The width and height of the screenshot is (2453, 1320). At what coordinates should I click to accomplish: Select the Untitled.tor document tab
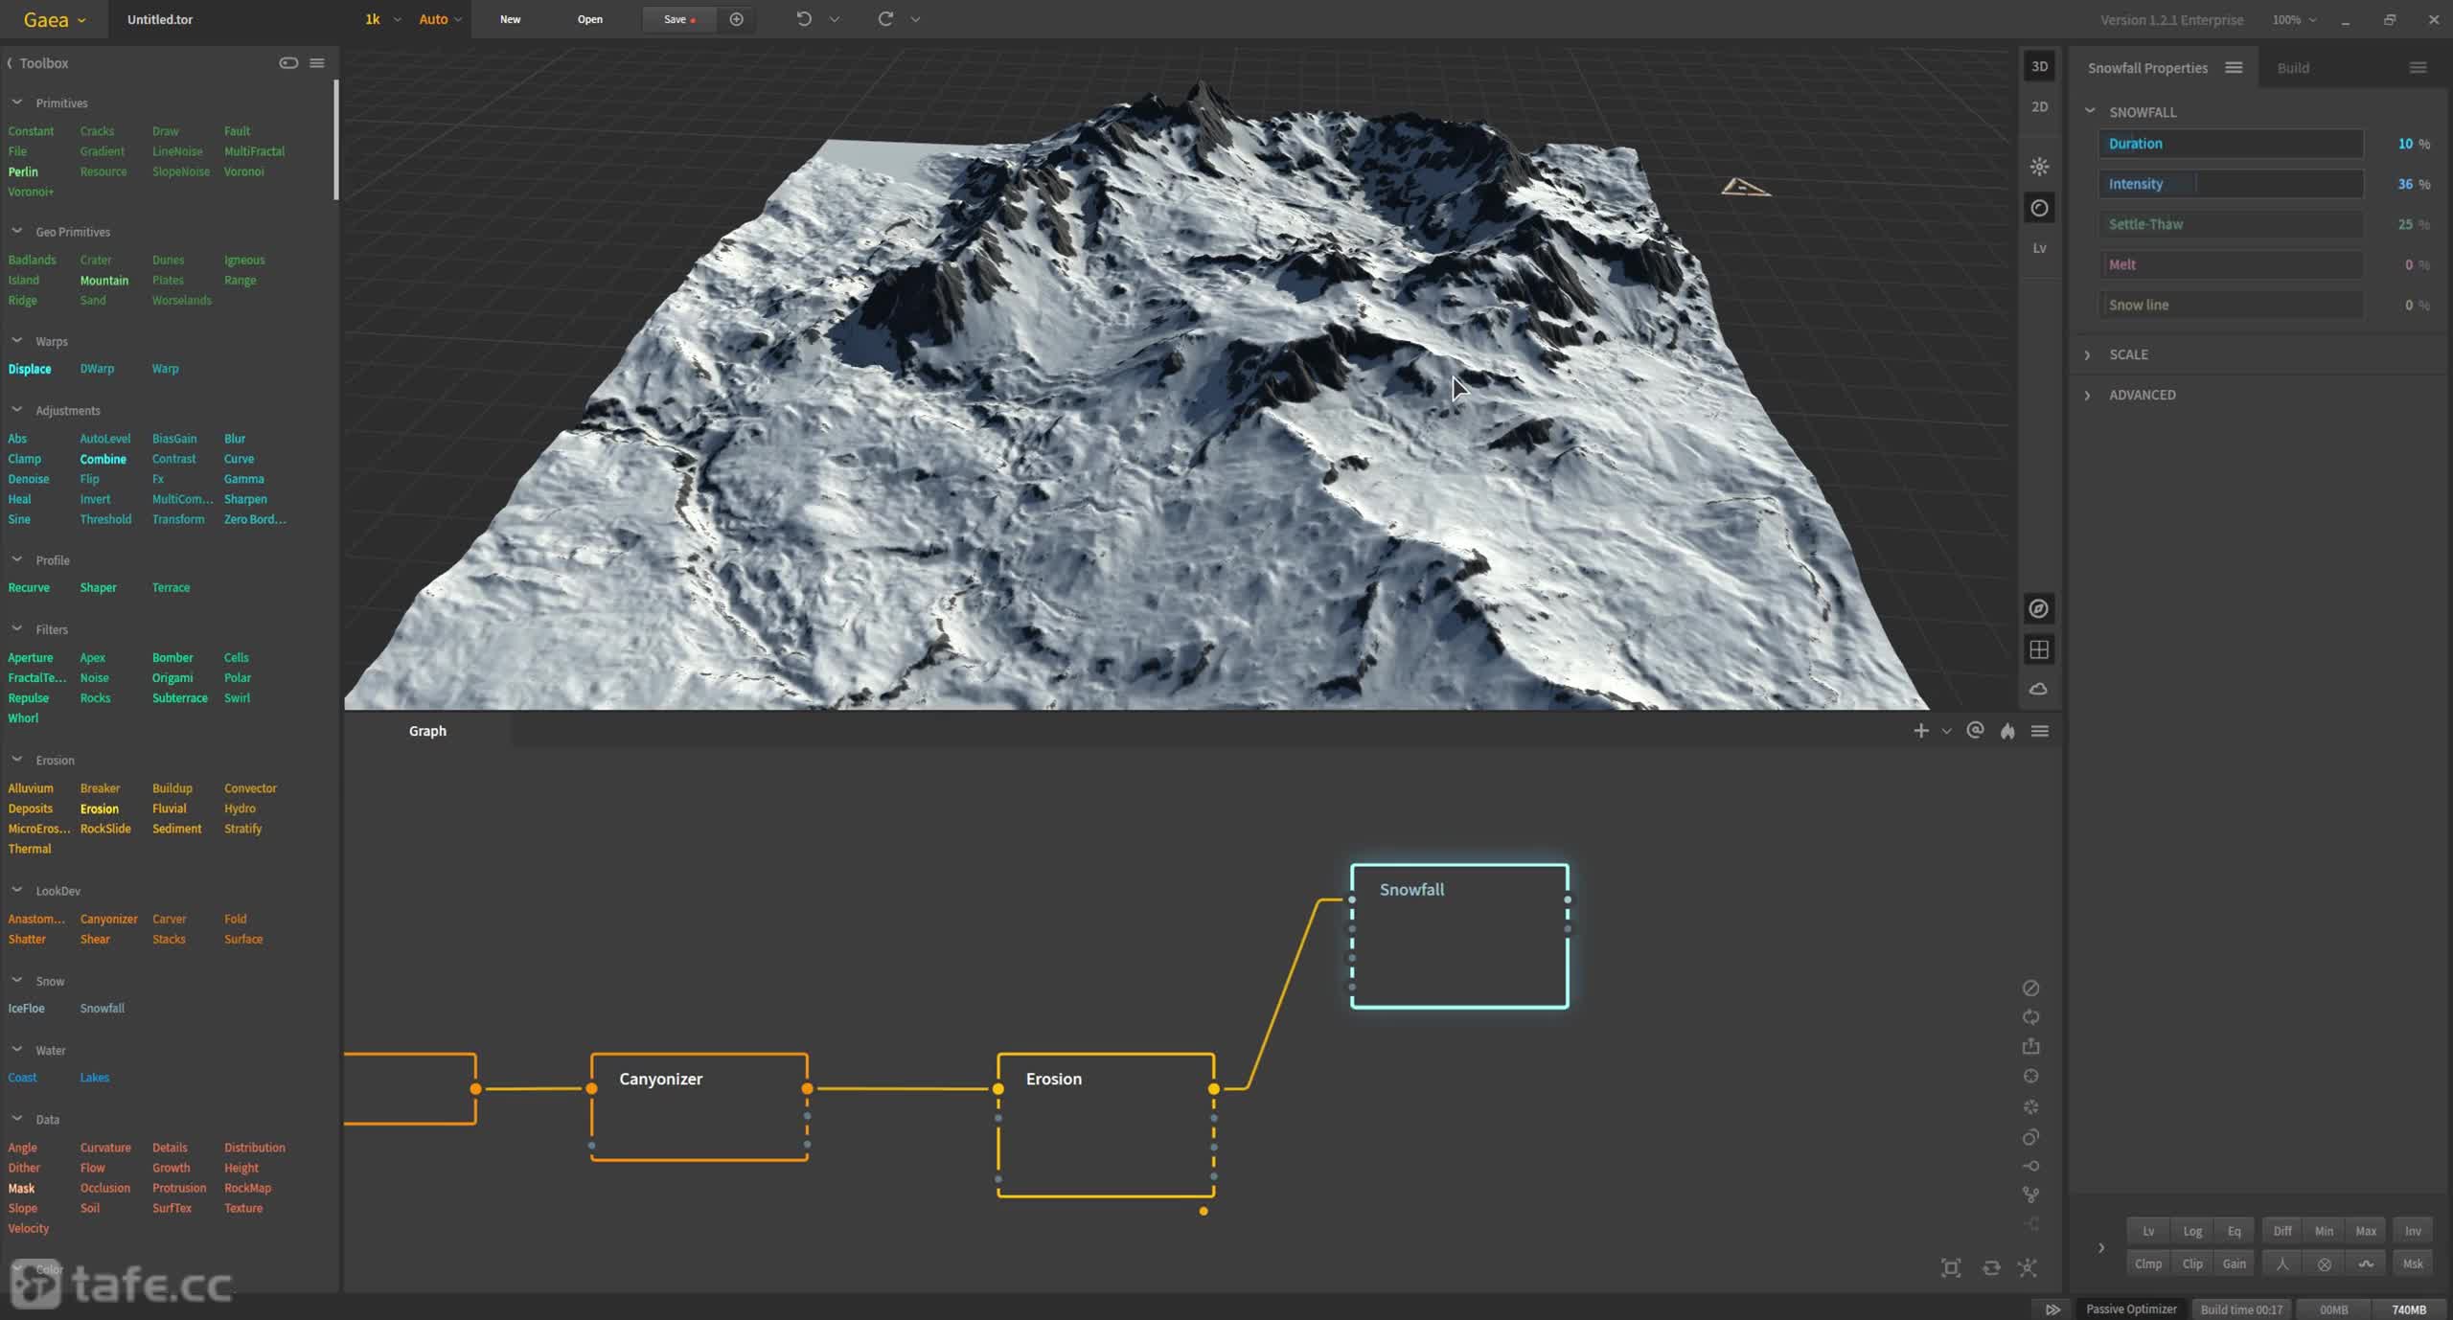pos(160,19)
